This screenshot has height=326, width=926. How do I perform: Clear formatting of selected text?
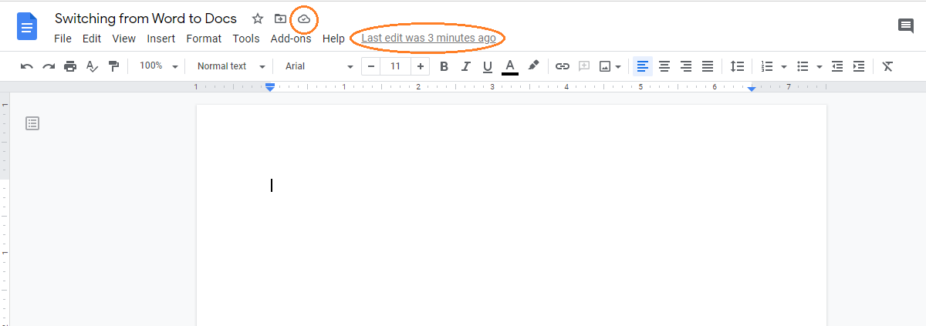pos(887,66)
